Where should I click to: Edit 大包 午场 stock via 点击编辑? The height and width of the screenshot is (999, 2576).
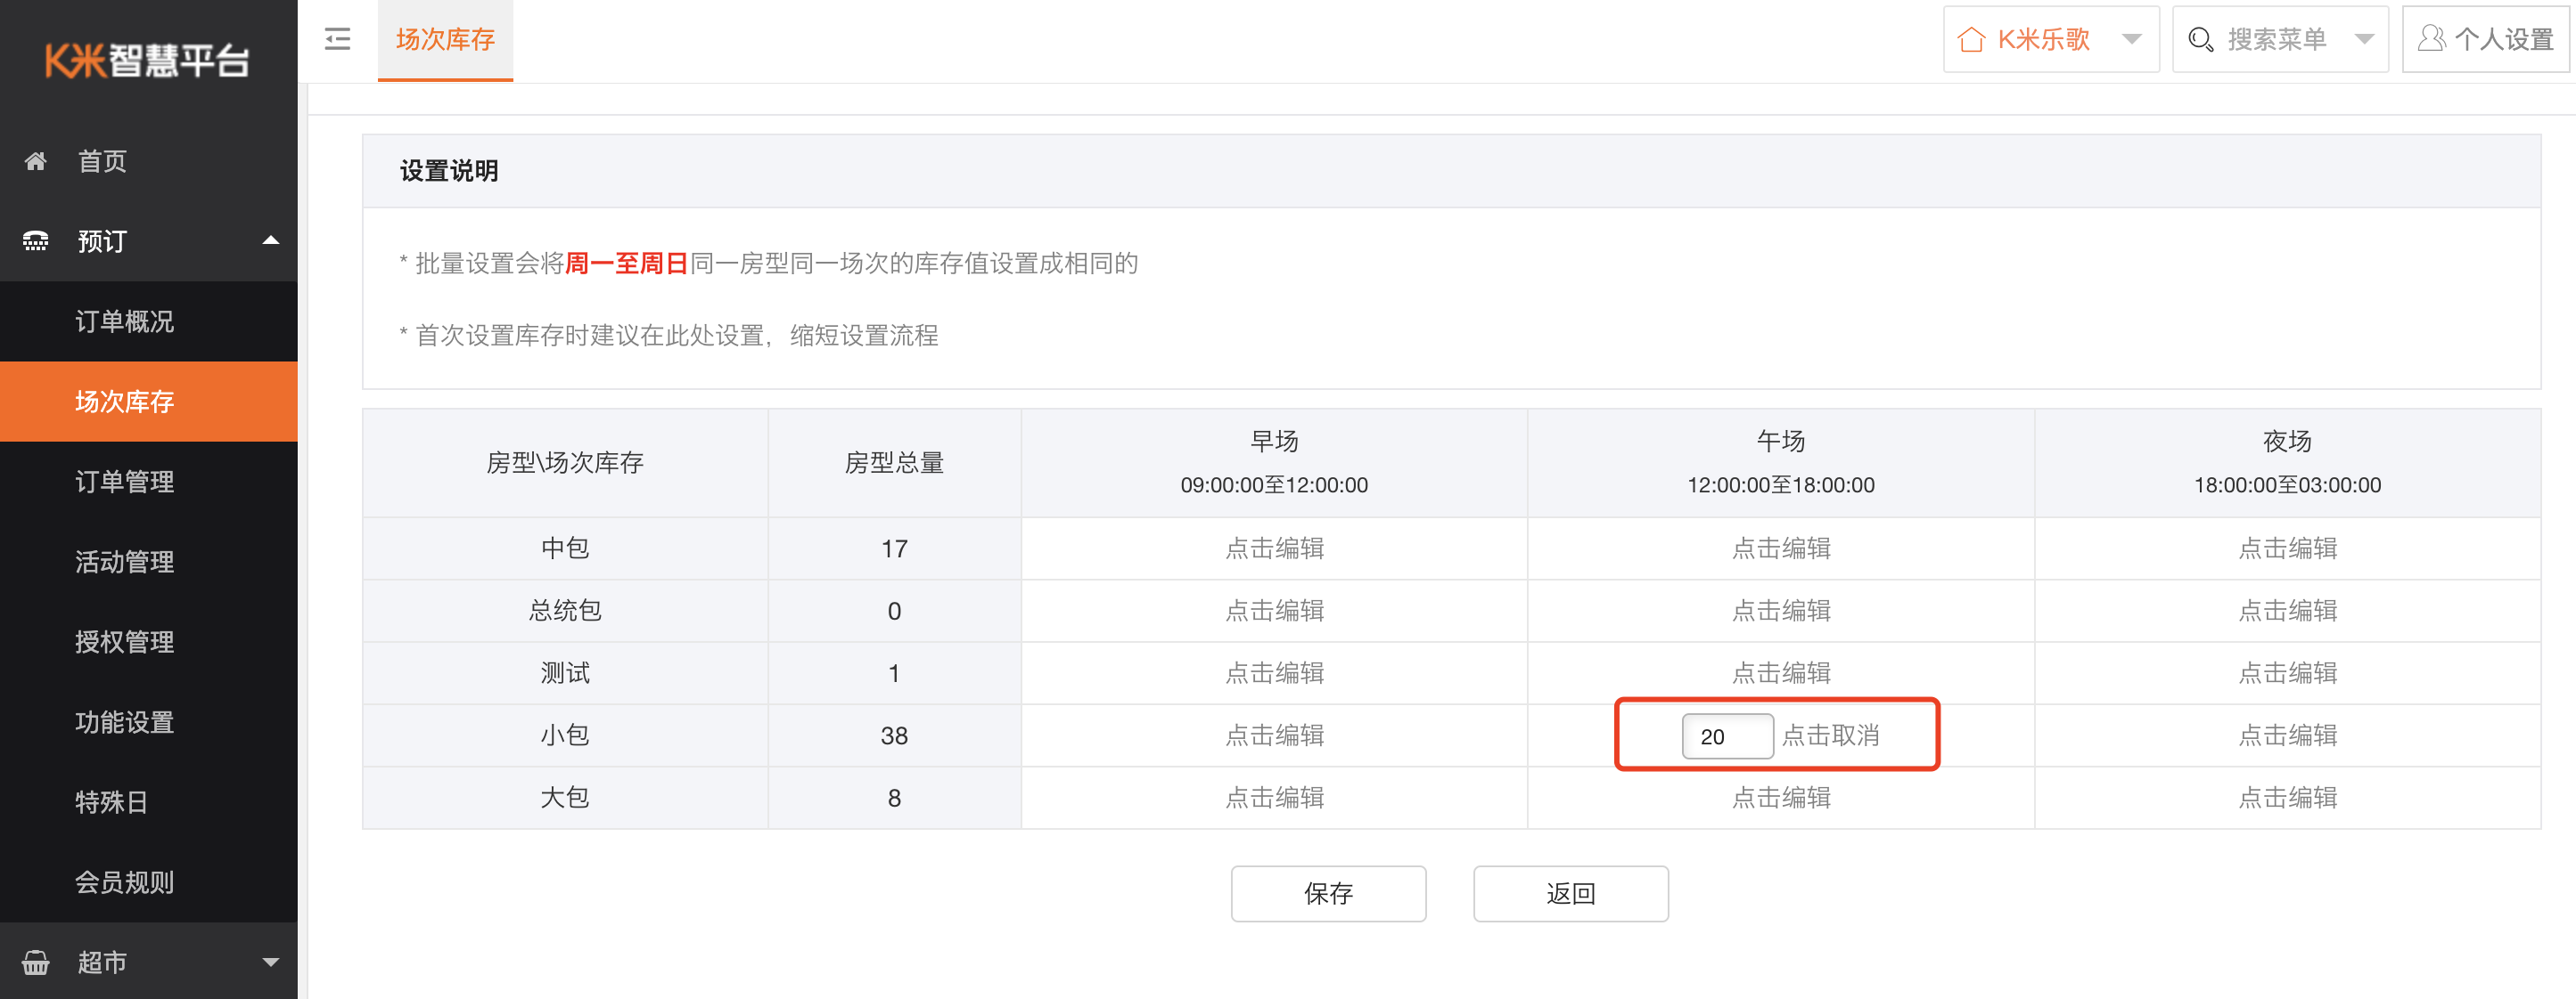point(1781,797)
